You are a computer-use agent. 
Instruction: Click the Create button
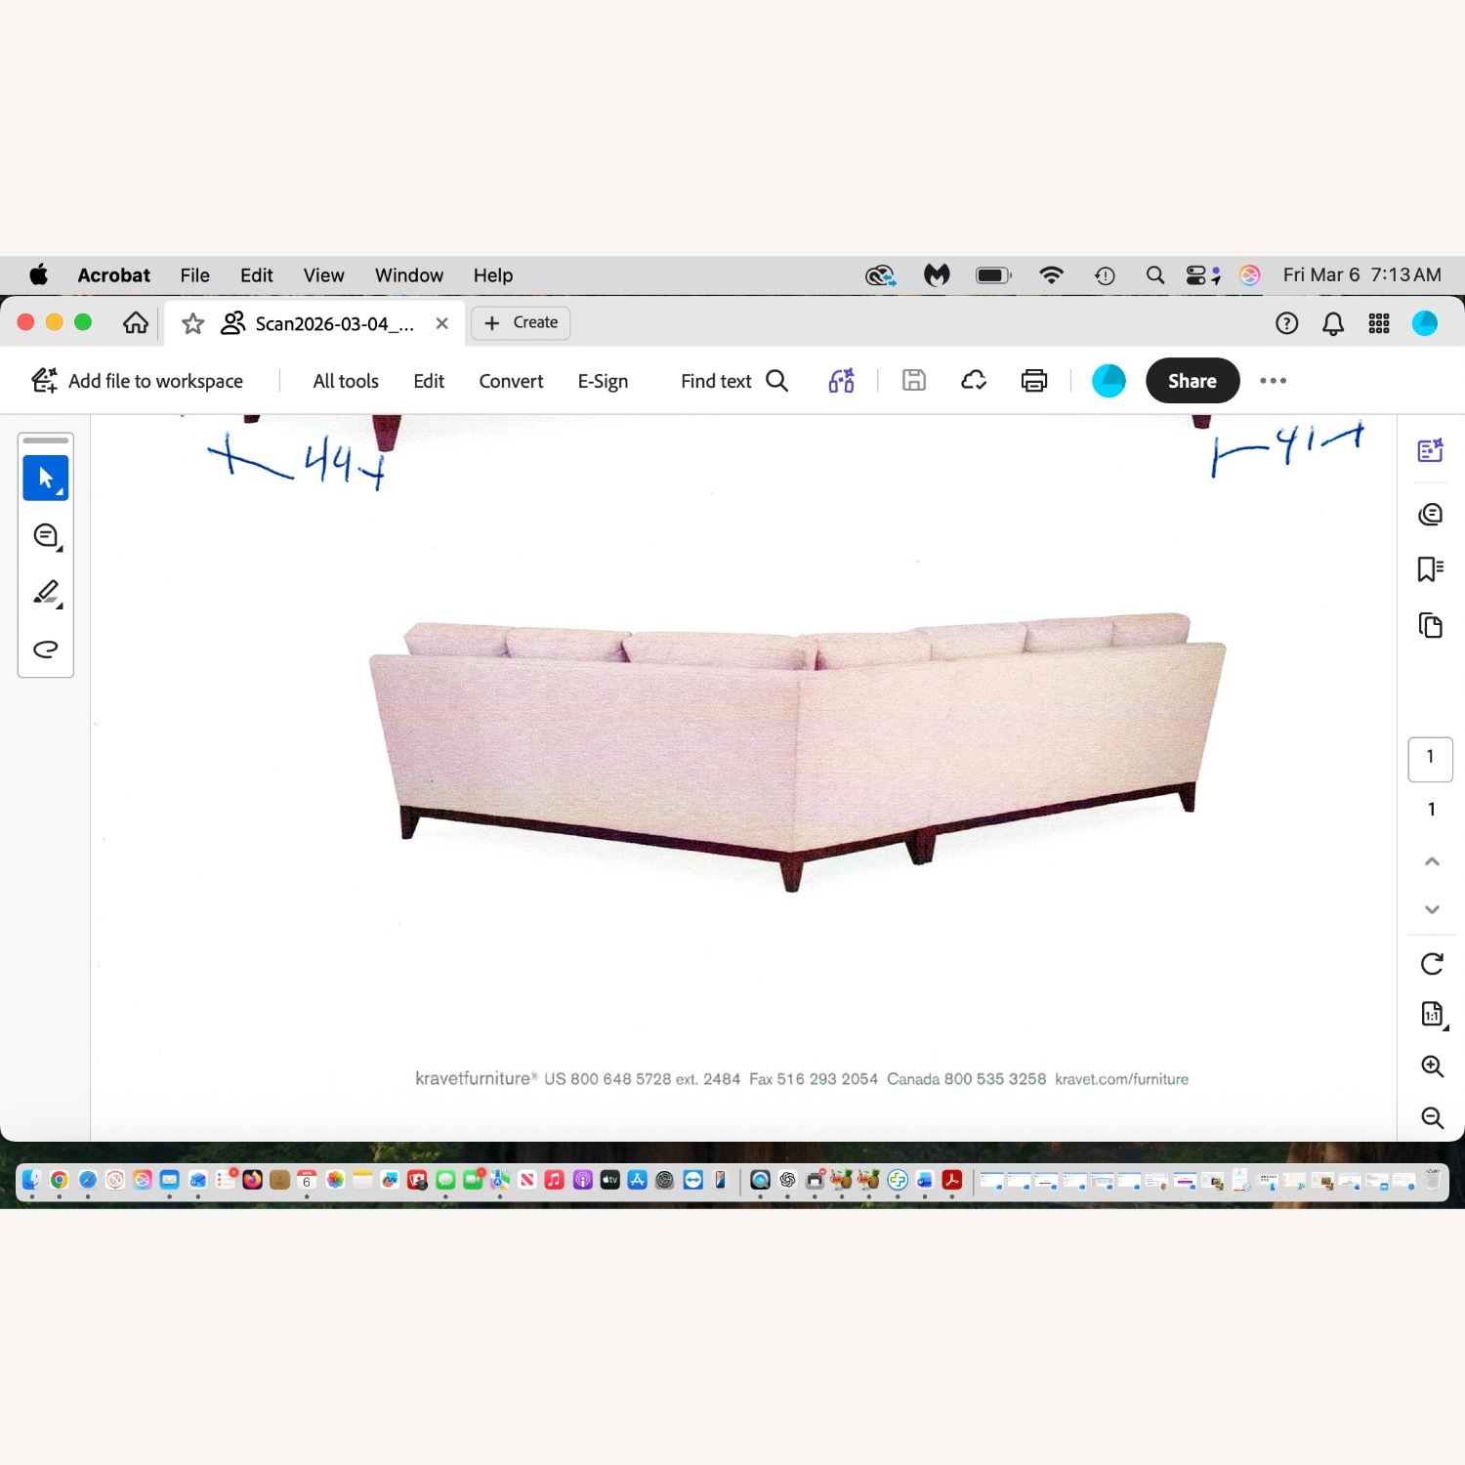click(521, 323)
